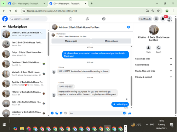The image size is (177, 132).
Task: Click Find friends button
Action: [145, 19]
